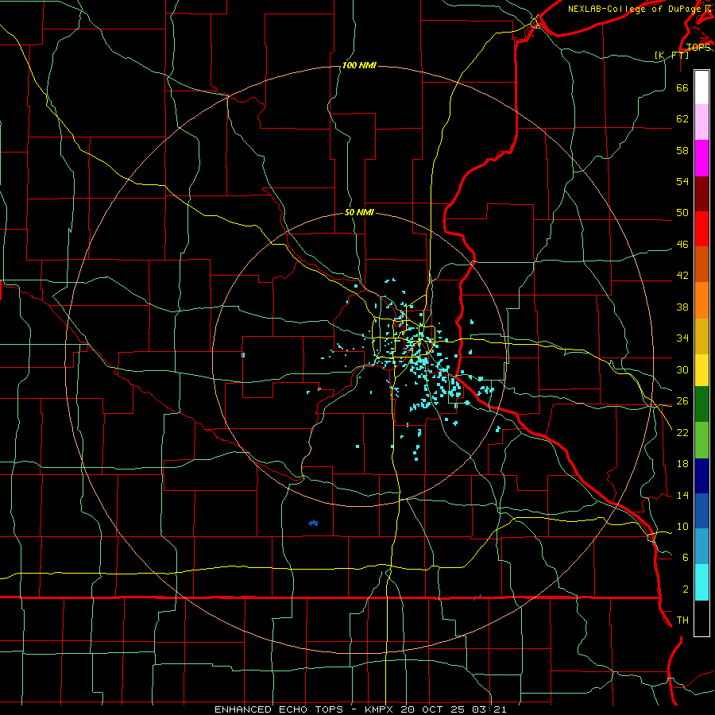Click the legend value 66

[682, 88]
